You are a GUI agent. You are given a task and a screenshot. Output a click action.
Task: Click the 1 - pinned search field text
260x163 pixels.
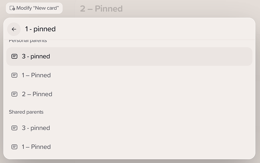click(40, 29)
